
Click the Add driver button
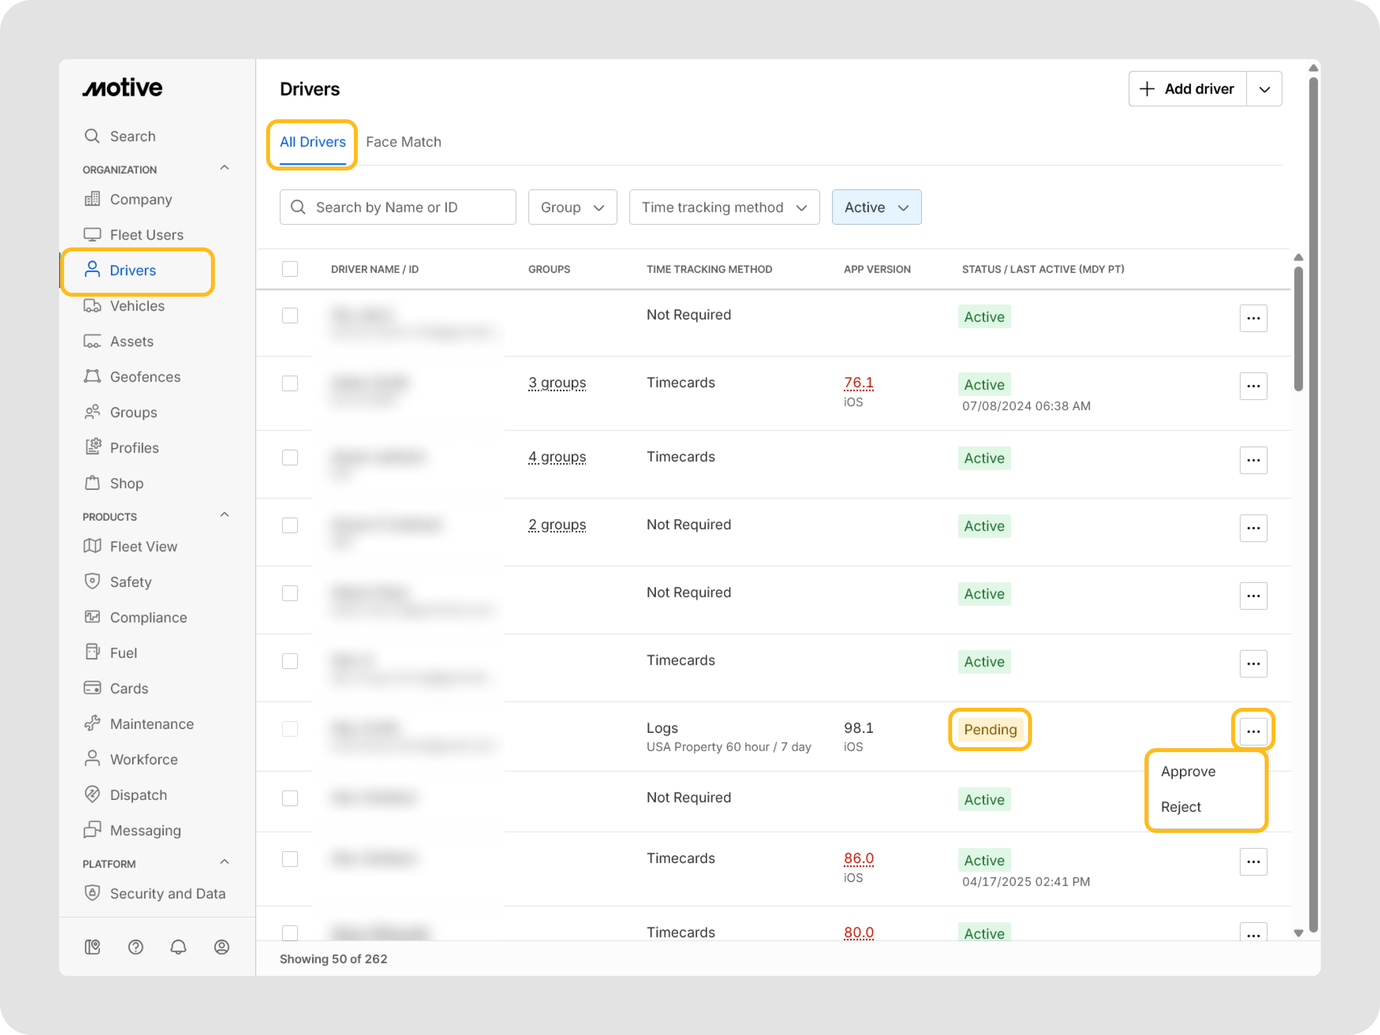click(x=1187, y=89)
